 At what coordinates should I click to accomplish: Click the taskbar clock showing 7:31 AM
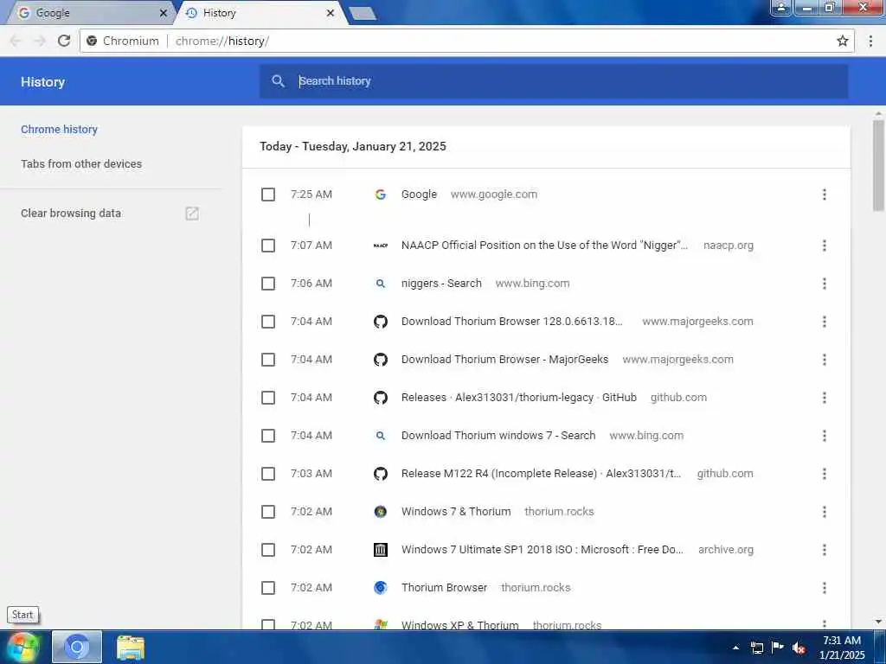(842, 648)
